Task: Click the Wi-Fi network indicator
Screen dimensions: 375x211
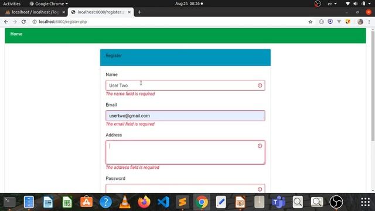Action: (x=347, y=4)
